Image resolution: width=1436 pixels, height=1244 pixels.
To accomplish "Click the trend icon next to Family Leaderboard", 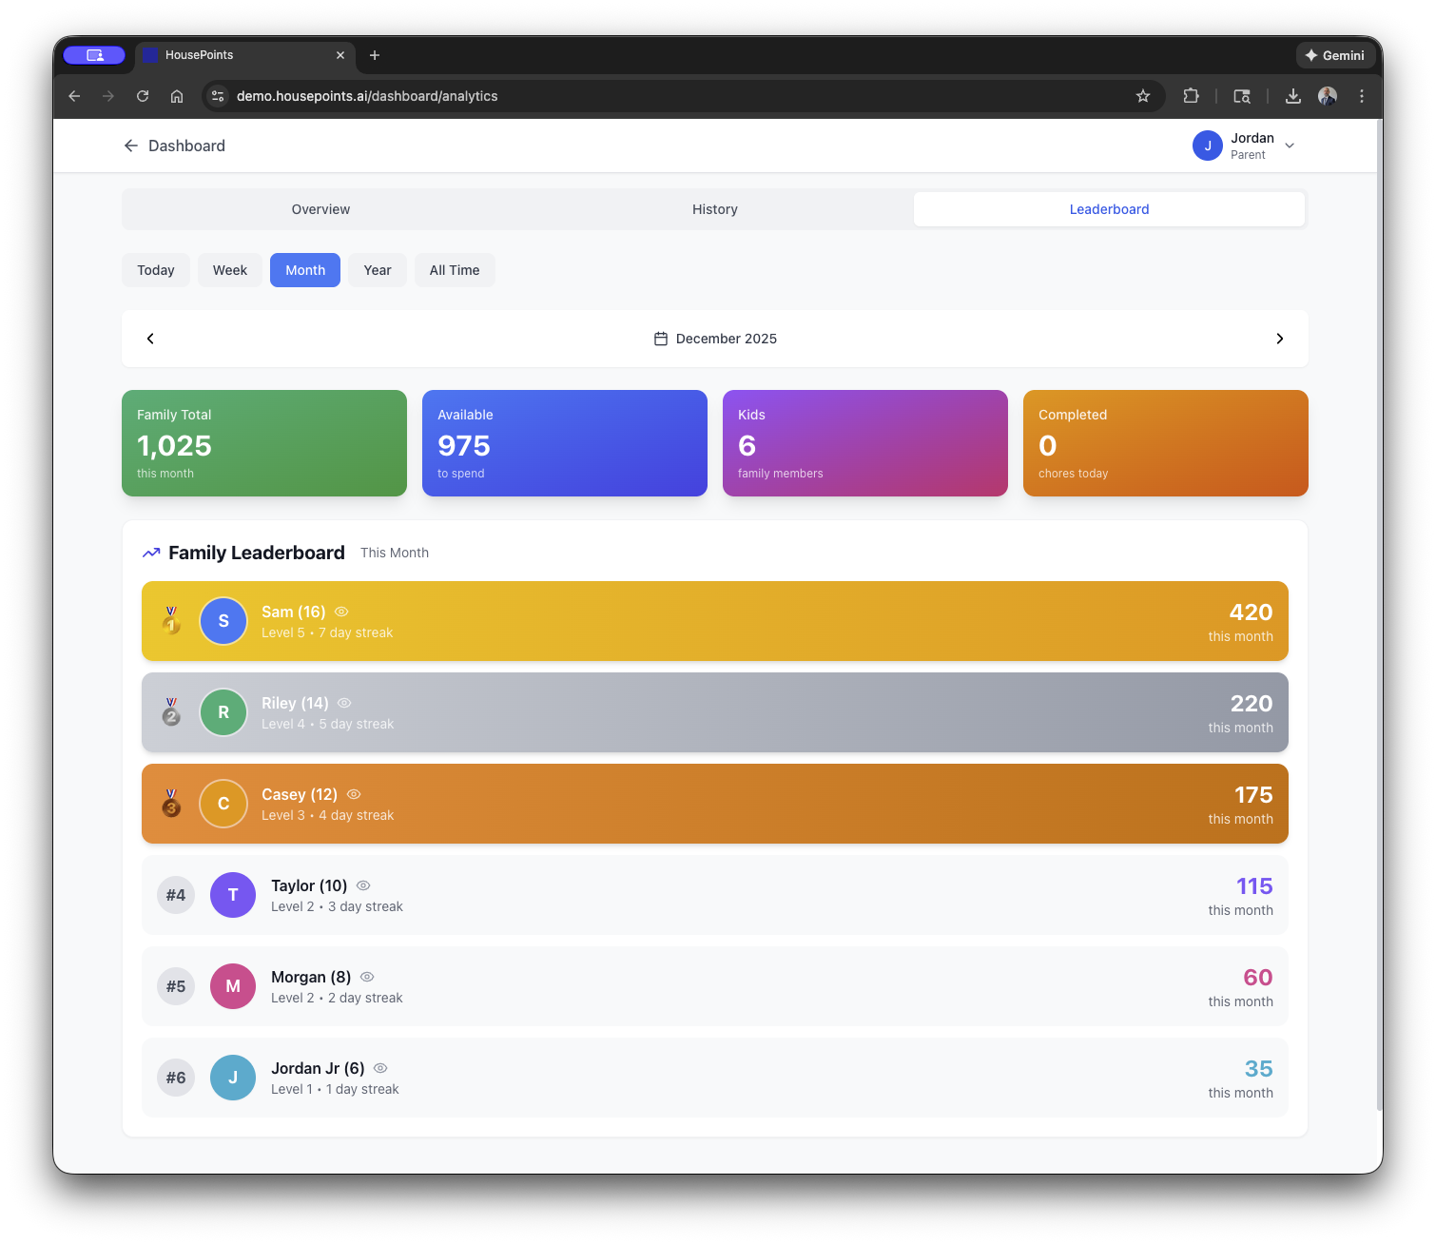I will point(151,553).
